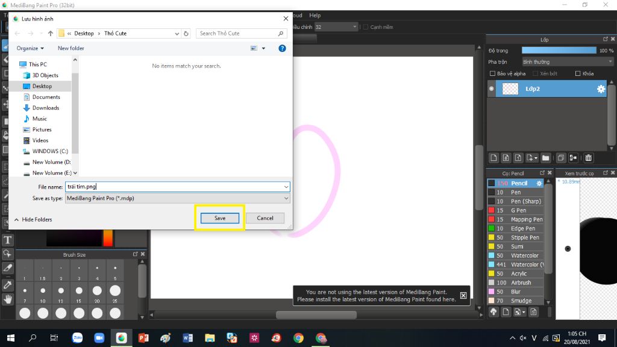The image size is (617, 347).
Task: Expand the address bar previous locations dropdown
Action: tap(177, 34)
